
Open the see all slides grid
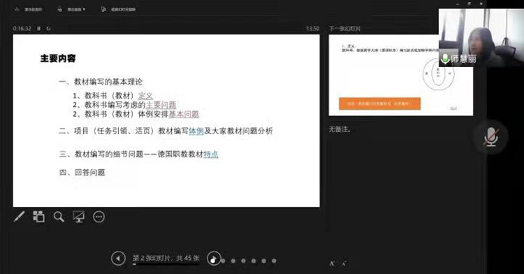[x=38, y=217]
